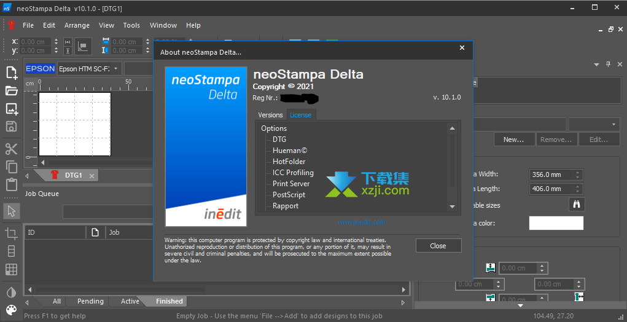This screenshot has height=322, width=627.
Task: Close the DTG1 tab with its x
Action: click(92, 176)
